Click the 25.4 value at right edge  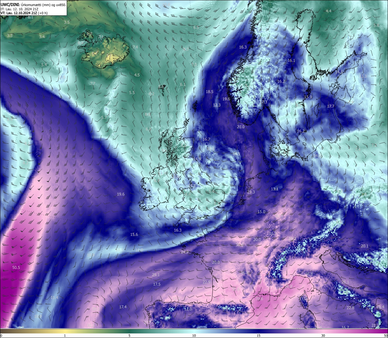tap(380, 307)
